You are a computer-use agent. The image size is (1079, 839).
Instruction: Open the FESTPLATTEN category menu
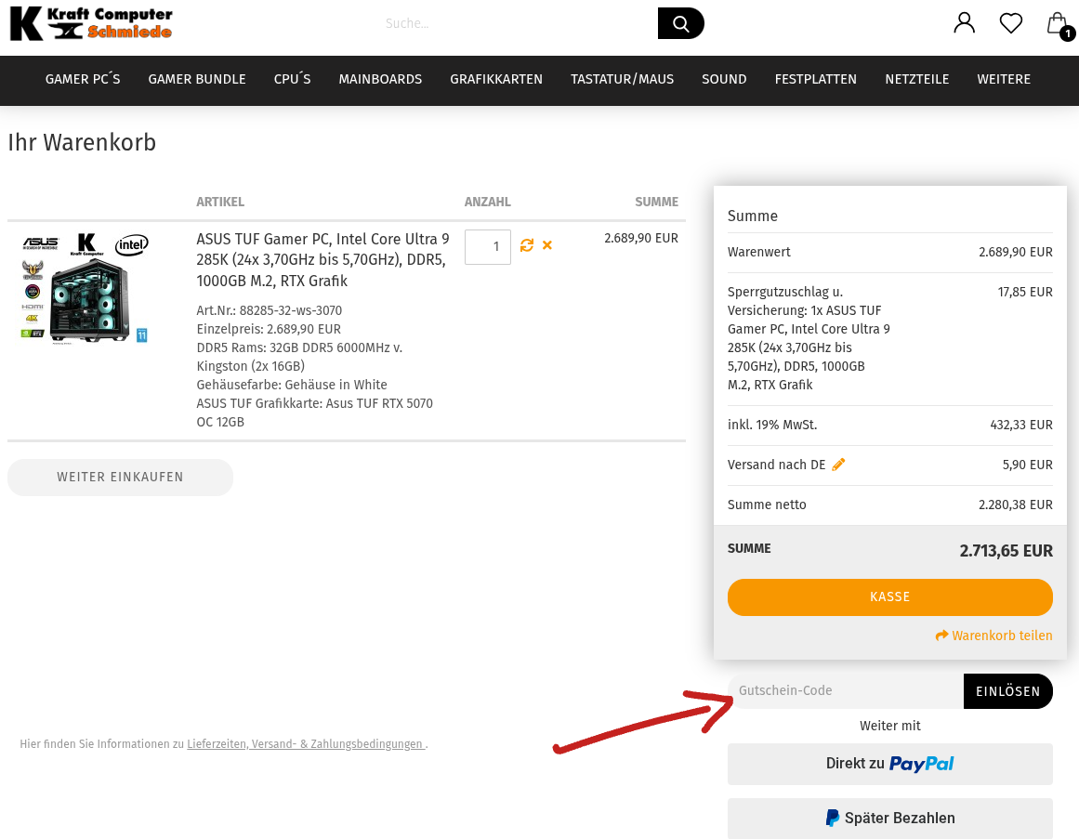(815, 80)
